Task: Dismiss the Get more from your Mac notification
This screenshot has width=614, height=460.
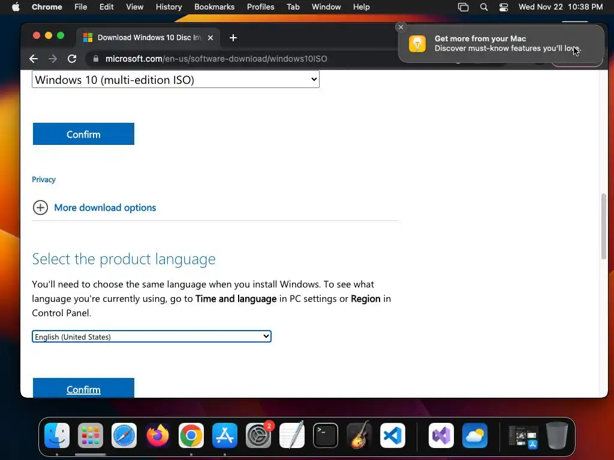Action: pos(401,27)
